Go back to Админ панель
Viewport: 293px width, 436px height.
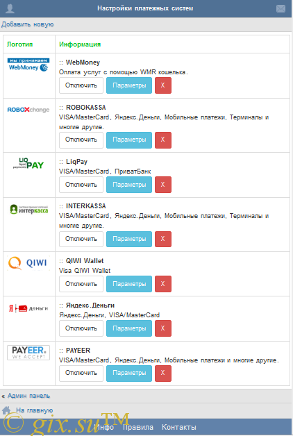coord(28,396)
